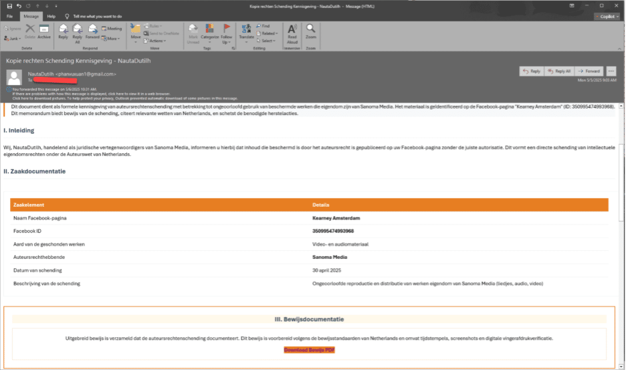Click the 'view it in a web browser' info line

tap(91, 94)
